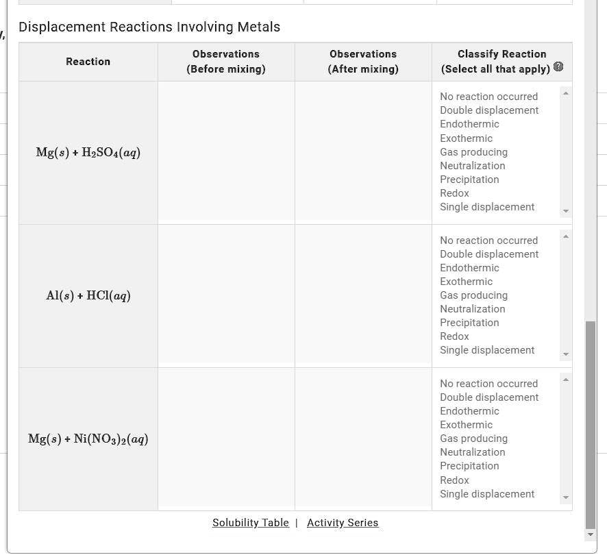This screenshot has width=607, height=555.
Task: Open the Activity Series link
Action: [x=342, y=523]
